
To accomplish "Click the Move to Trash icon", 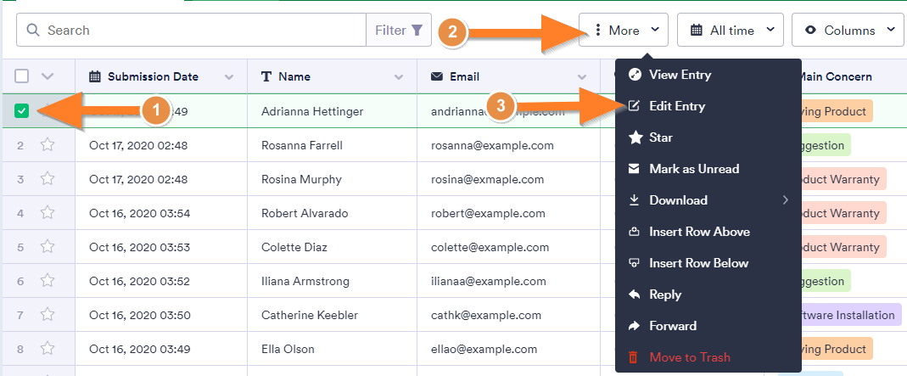I will [x=634, y=357].
